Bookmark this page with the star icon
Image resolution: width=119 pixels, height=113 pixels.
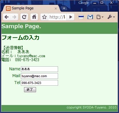[x=44, y=17]
